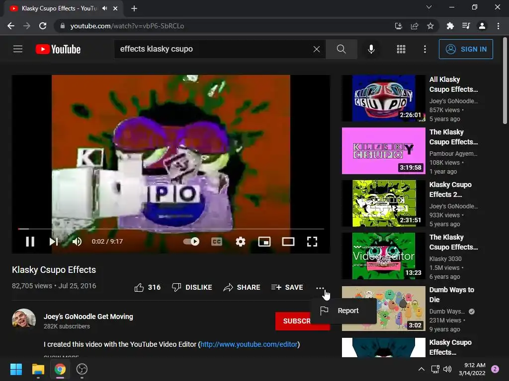Open the Windows Start menu
Viewport: 509px width, 381px height.
(16, 369)
